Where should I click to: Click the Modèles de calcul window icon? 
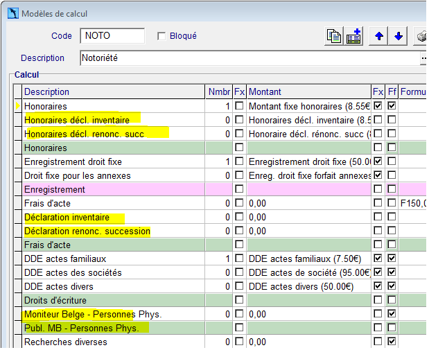coord(13,13)
